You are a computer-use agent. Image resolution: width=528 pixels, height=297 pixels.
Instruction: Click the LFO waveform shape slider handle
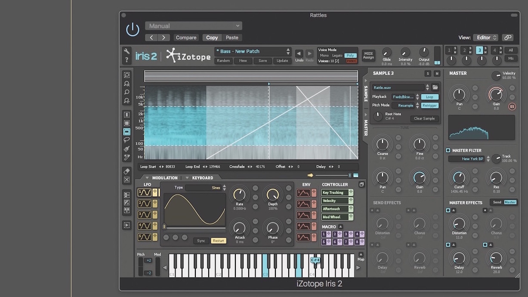click(164, 227)
